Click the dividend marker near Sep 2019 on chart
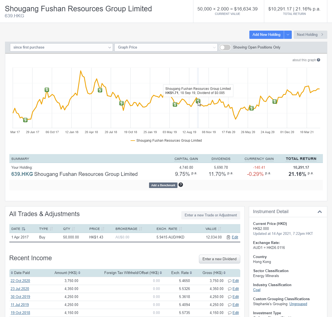 pos(198,101)
